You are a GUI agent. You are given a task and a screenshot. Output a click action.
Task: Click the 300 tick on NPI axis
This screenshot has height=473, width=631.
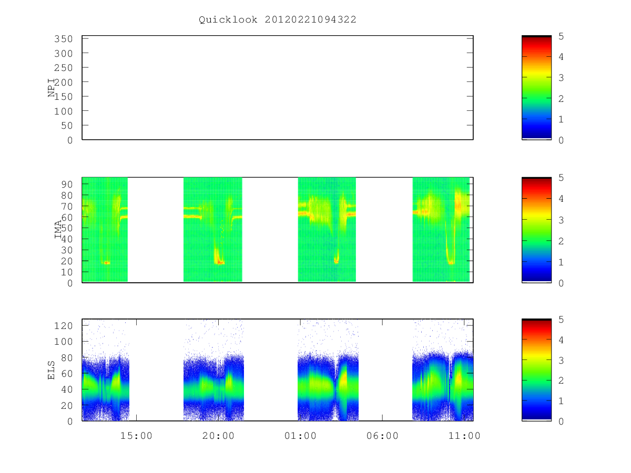tap(64, 54)
